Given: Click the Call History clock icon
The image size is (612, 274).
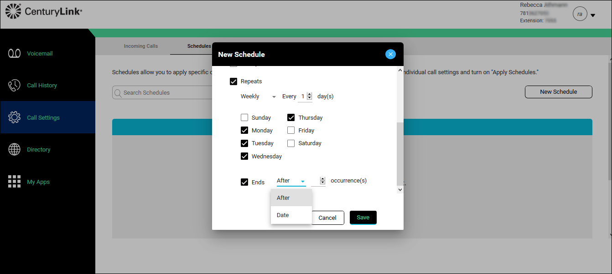Looking at the screenshot, I should pyautogui.click(x=15, y=86).
